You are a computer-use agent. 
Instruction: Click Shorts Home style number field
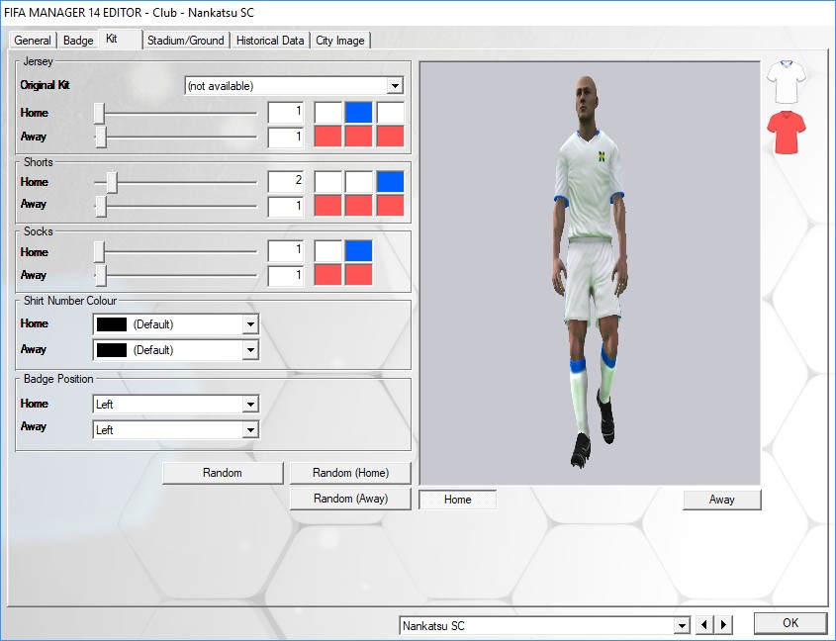click(x=286, y=182)
